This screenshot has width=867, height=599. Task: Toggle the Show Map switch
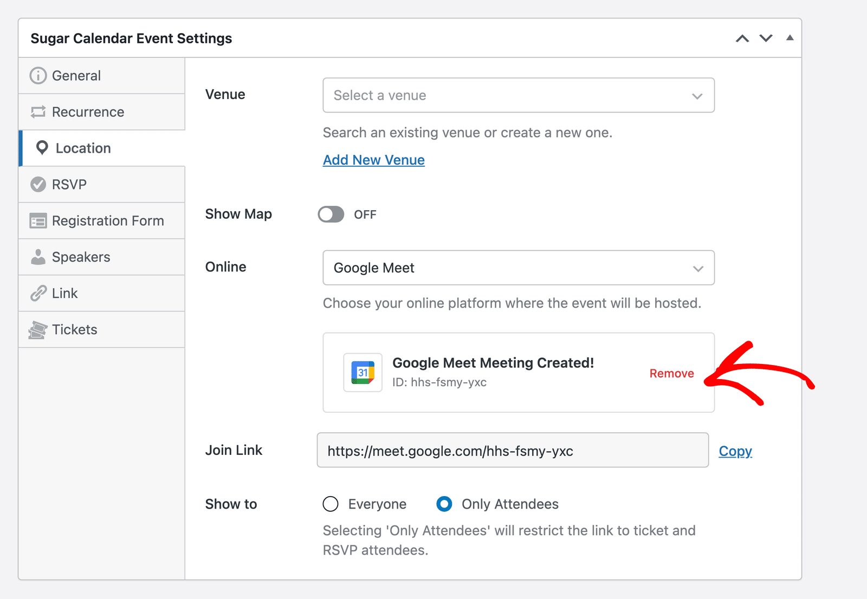click(x=331, y=214)
